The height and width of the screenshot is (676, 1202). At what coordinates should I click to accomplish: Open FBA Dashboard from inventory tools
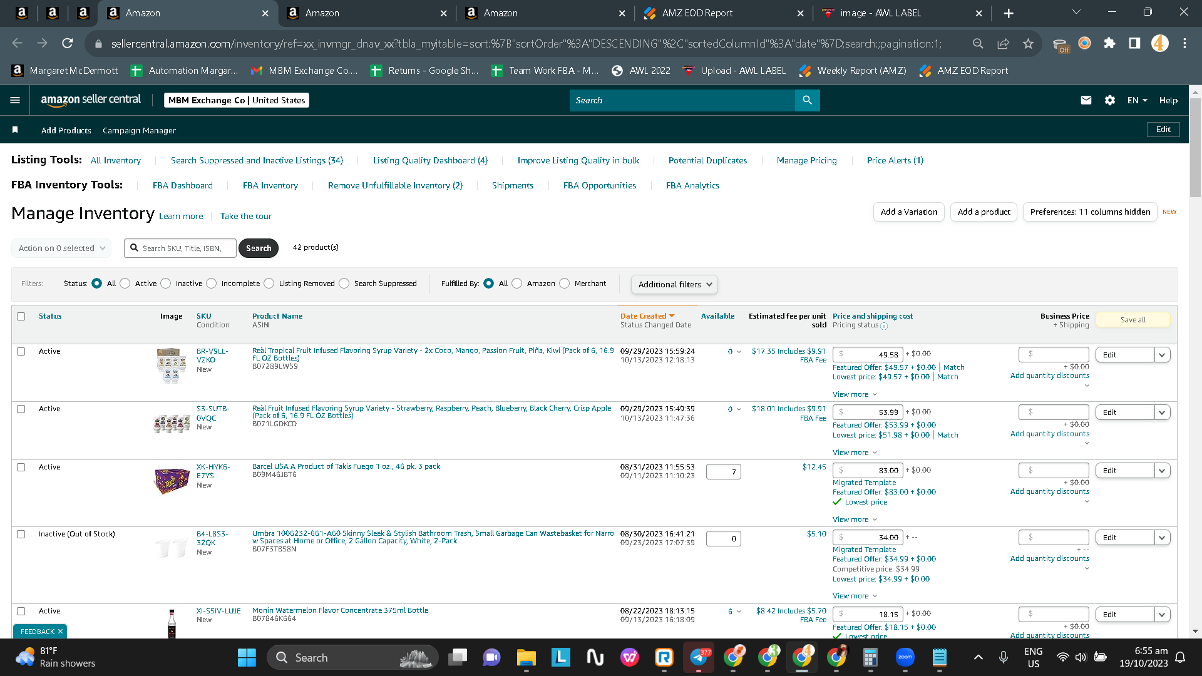(183, 186)
